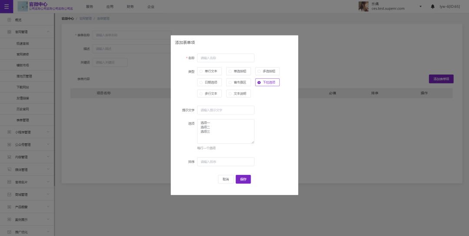The image size is (469, 236).
Task: Select the 日期选项 type radio option
Action: pos(201,82)
